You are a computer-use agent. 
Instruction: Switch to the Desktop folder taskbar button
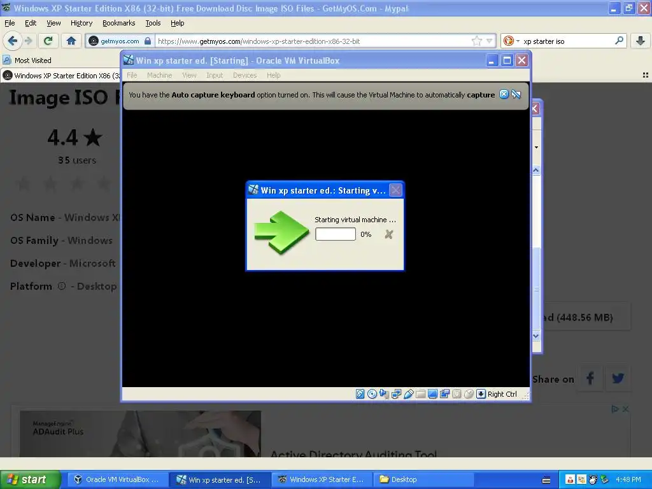[x=423, y=479]
